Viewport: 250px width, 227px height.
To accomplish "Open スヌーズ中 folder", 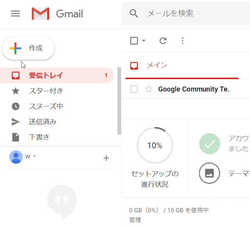I will [x=57, y=106].
